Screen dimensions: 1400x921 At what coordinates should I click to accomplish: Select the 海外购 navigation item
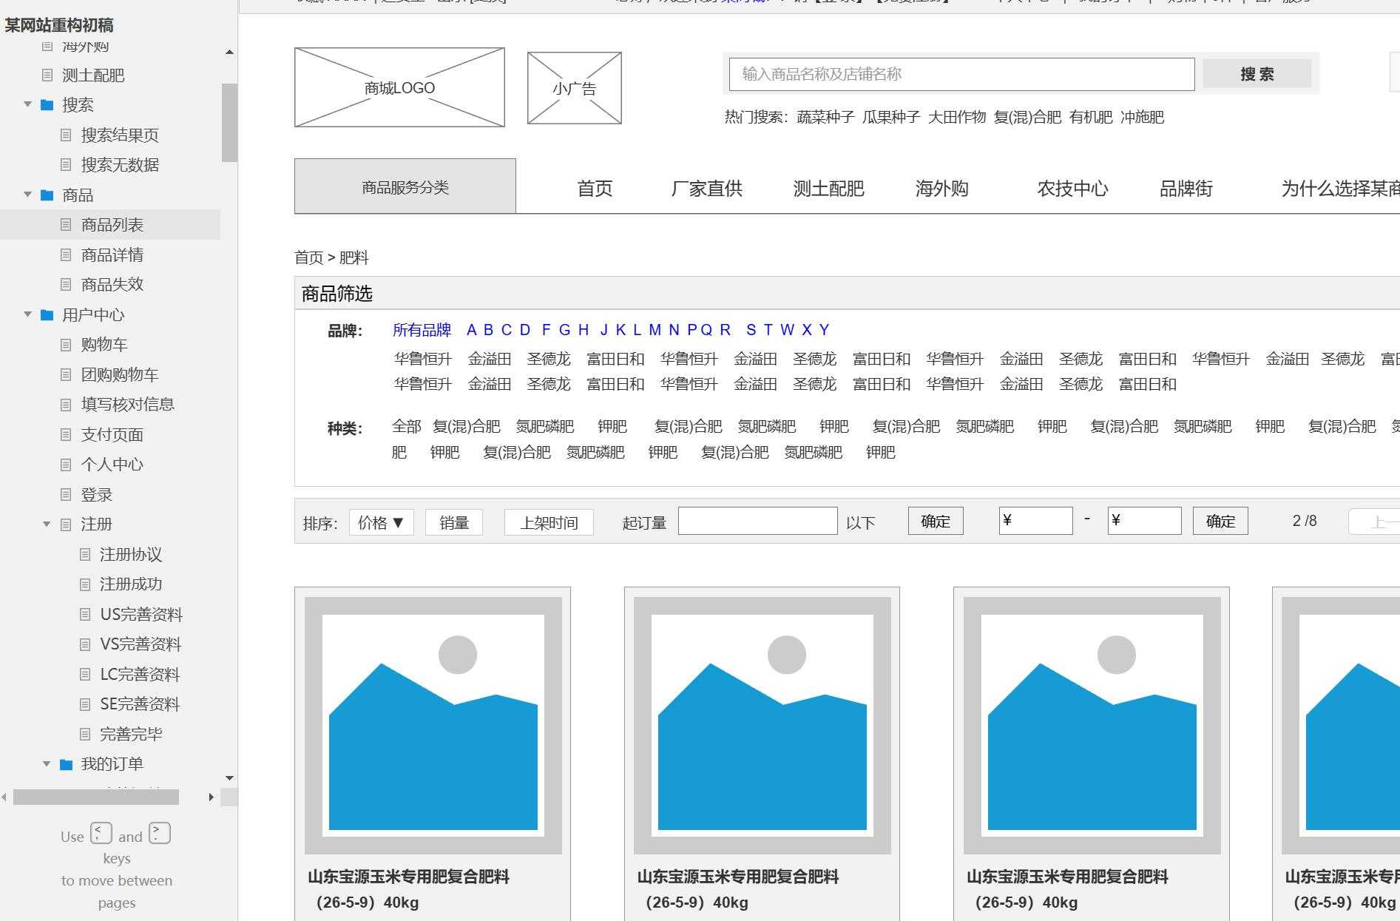(941, 189)
